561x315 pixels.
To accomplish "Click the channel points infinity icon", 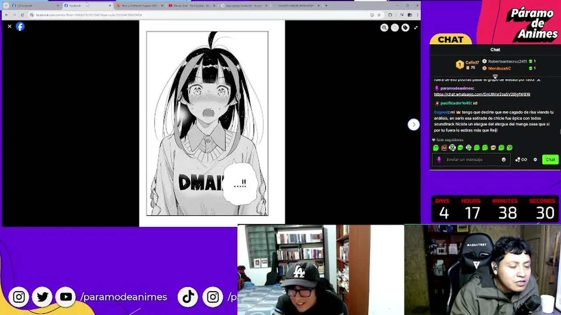I will click(522, 160).
